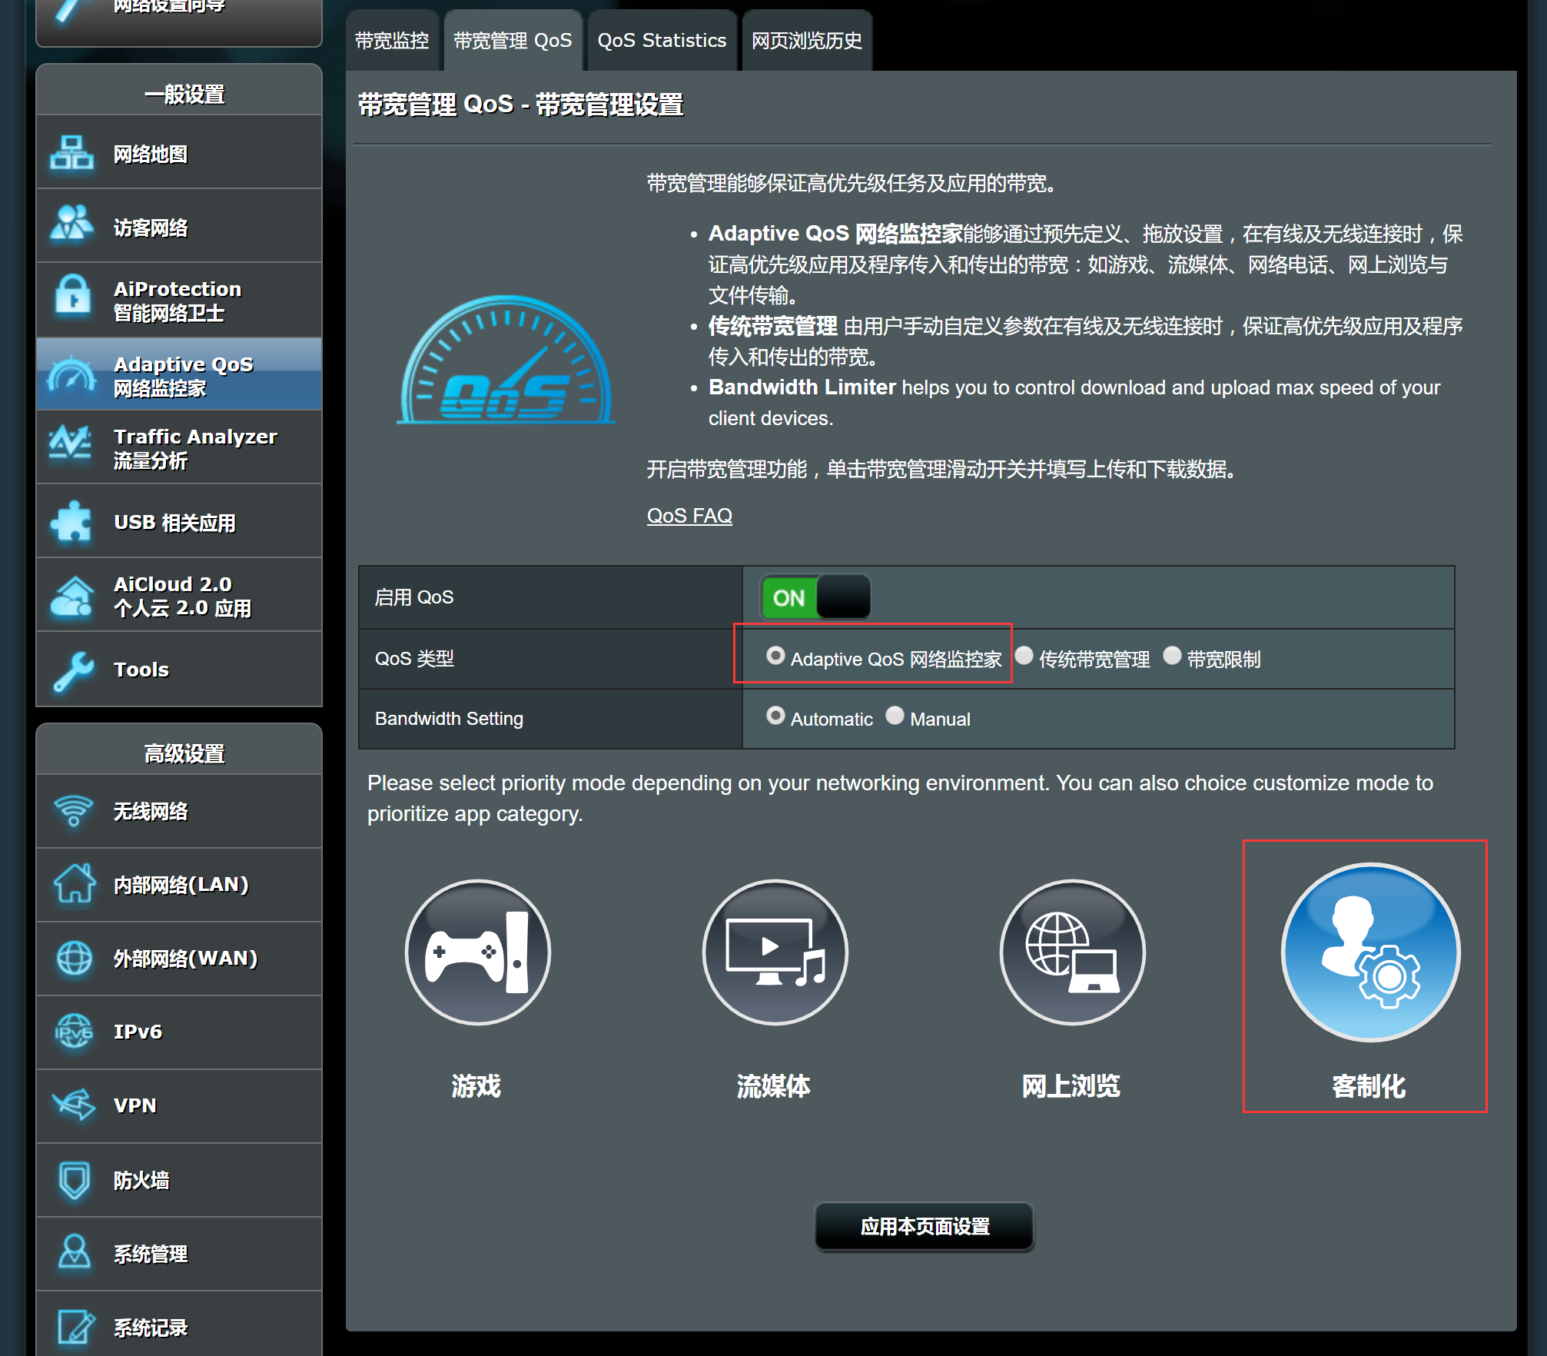Open 无线网络 wireless settings

[x=178, y=811]
